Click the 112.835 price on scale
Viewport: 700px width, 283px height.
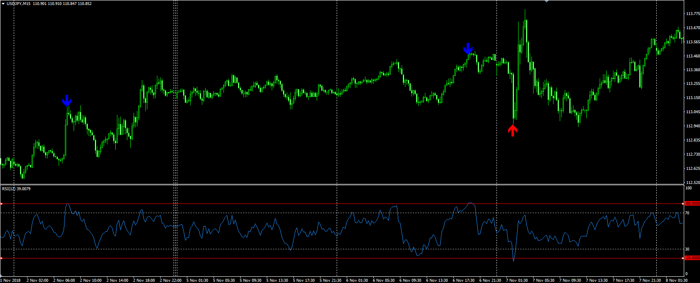[x=693, y=140]
